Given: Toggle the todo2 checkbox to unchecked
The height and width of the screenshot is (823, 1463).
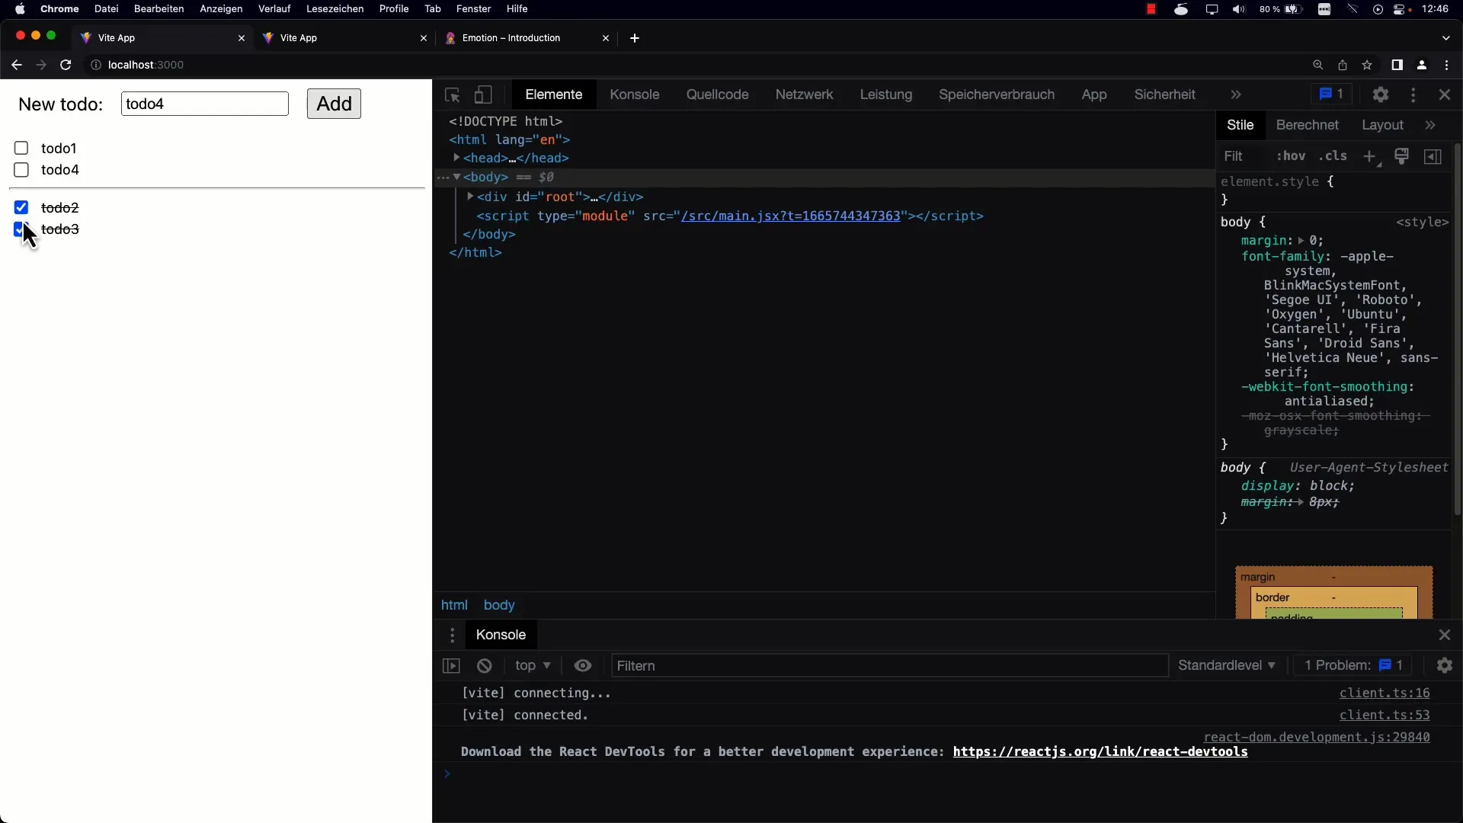Looking at the screenshot, I should 21,207.
